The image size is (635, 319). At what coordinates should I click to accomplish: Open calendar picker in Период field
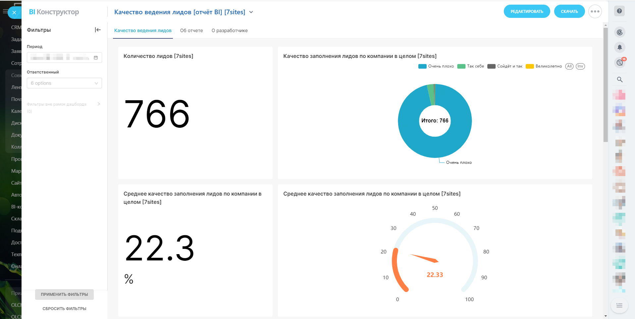(96, 58)
